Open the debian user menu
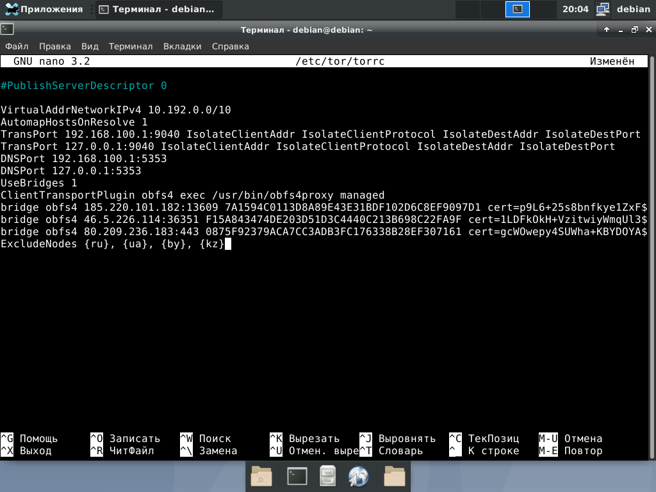Viewport: 656px width, 492px height. [634, 9]
